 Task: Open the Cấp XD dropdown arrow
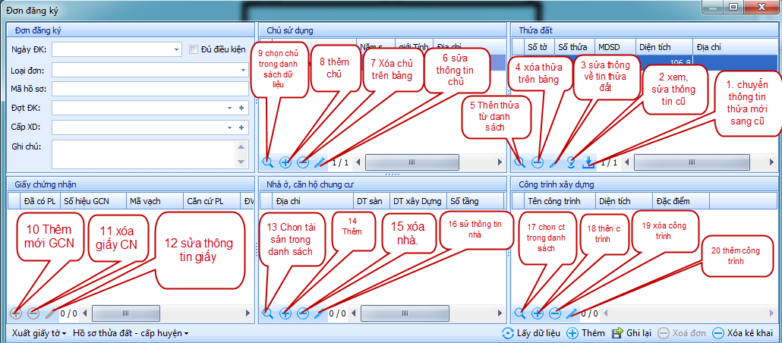coord(229,127)
